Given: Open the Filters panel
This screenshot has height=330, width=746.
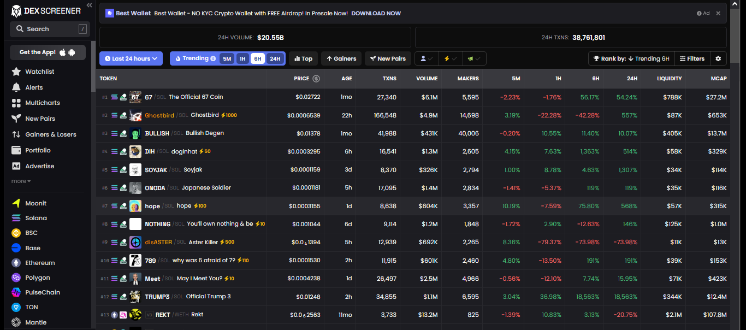Looking at the screenshot, I should [692, 58].
